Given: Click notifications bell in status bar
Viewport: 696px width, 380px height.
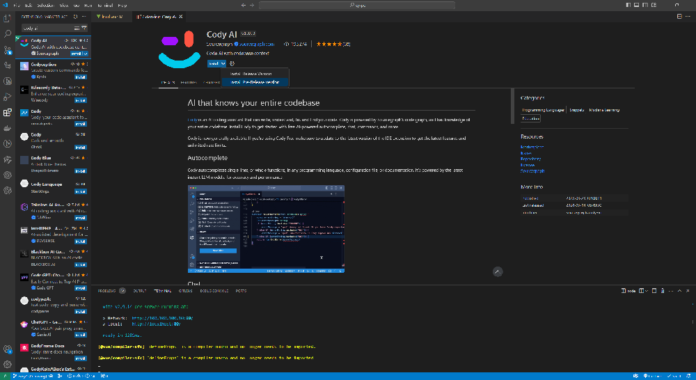Looking at the screenshot, I should coord(689,376).
